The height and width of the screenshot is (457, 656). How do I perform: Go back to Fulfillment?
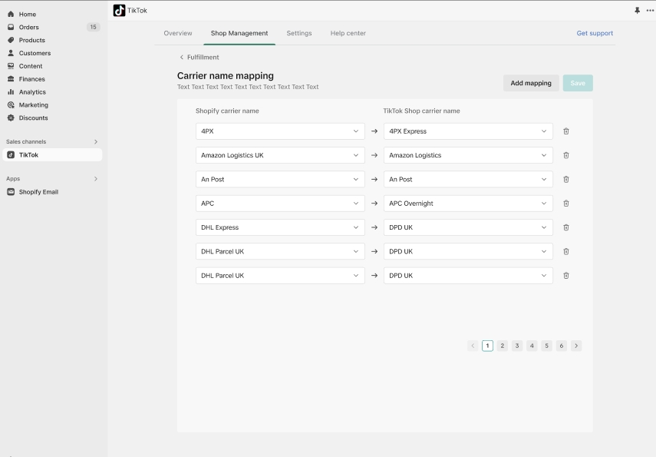click(x=199, y=58)
